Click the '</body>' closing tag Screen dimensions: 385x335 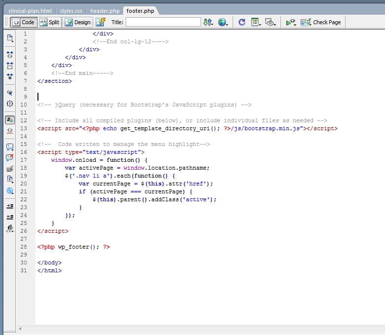point(49,262)
